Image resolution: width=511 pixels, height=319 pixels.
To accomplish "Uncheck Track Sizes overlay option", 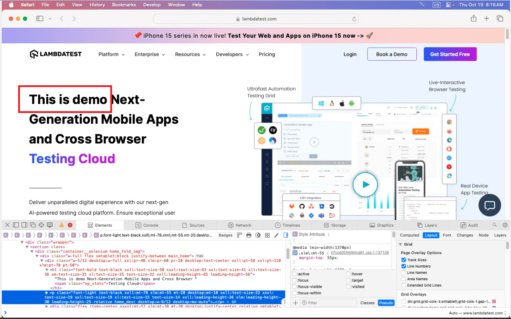I will click(404, 260).
